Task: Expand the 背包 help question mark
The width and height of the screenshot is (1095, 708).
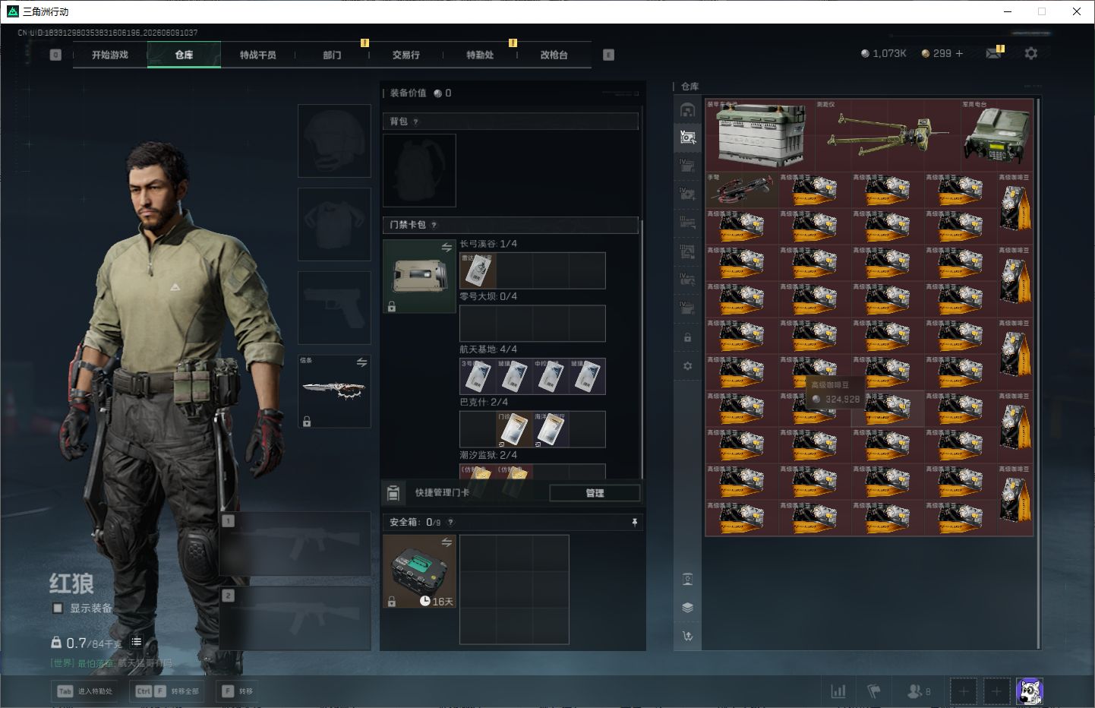Action: point(415,122)
